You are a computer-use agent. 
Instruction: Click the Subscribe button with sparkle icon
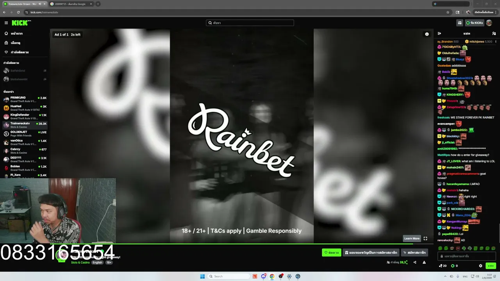click(x=414, y=253)
